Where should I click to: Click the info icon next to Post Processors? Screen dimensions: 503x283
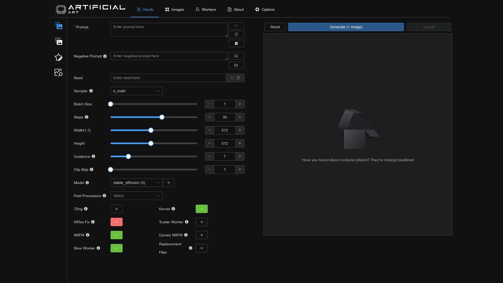[x=105, y=196]
